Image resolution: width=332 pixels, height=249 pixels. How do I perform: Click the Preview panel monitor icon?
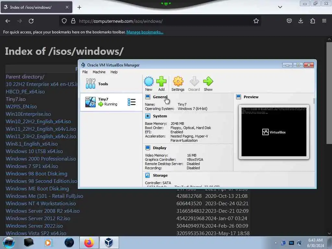(239, 97)
